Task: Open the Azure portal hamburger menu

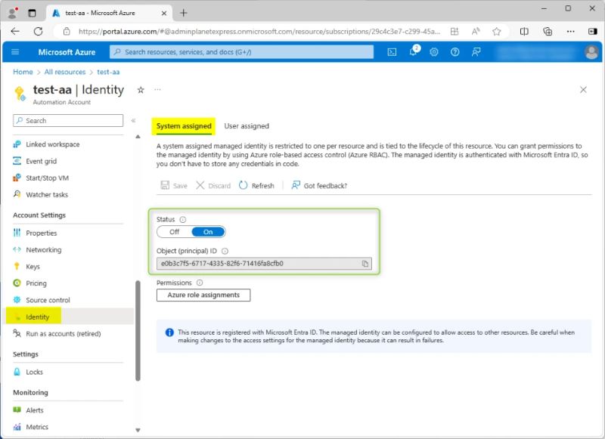Action: point(15,52)
